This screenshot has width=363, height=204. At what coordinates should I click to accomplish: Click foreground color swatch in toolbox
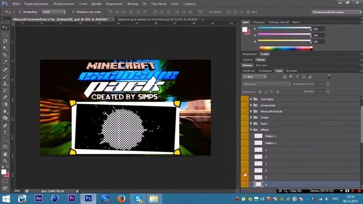tap(3, 172)
